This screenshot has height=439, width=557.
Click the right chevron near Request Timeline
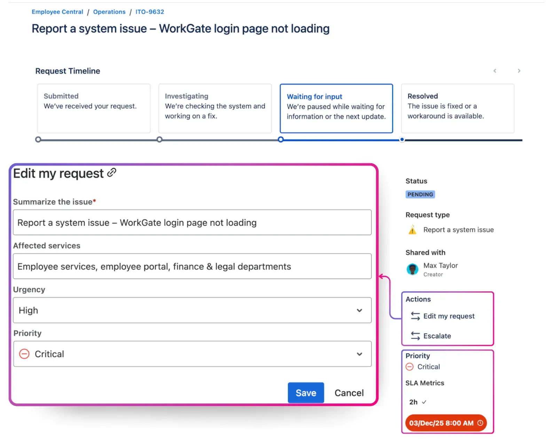(x=519, y=71)
